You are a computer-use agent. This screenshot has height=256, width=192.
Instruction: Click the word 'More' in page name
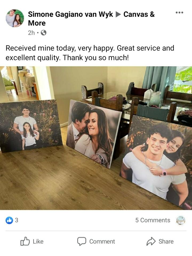click(37, 23)
